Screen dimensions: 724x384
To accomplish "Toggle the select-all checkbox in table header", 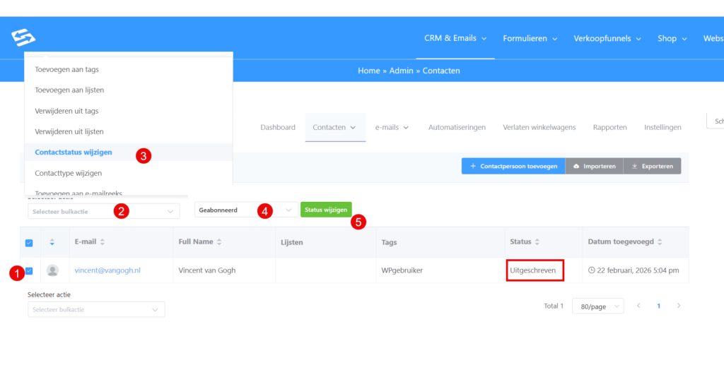I will (29, 243).
